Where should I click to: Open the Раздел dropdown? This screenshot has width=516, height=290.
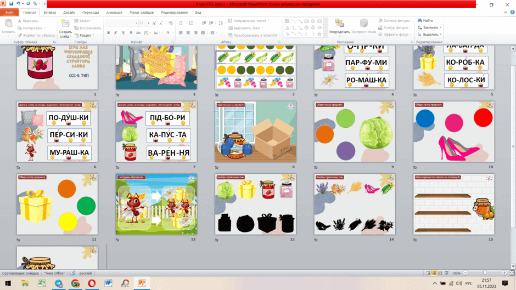point(85,35)
